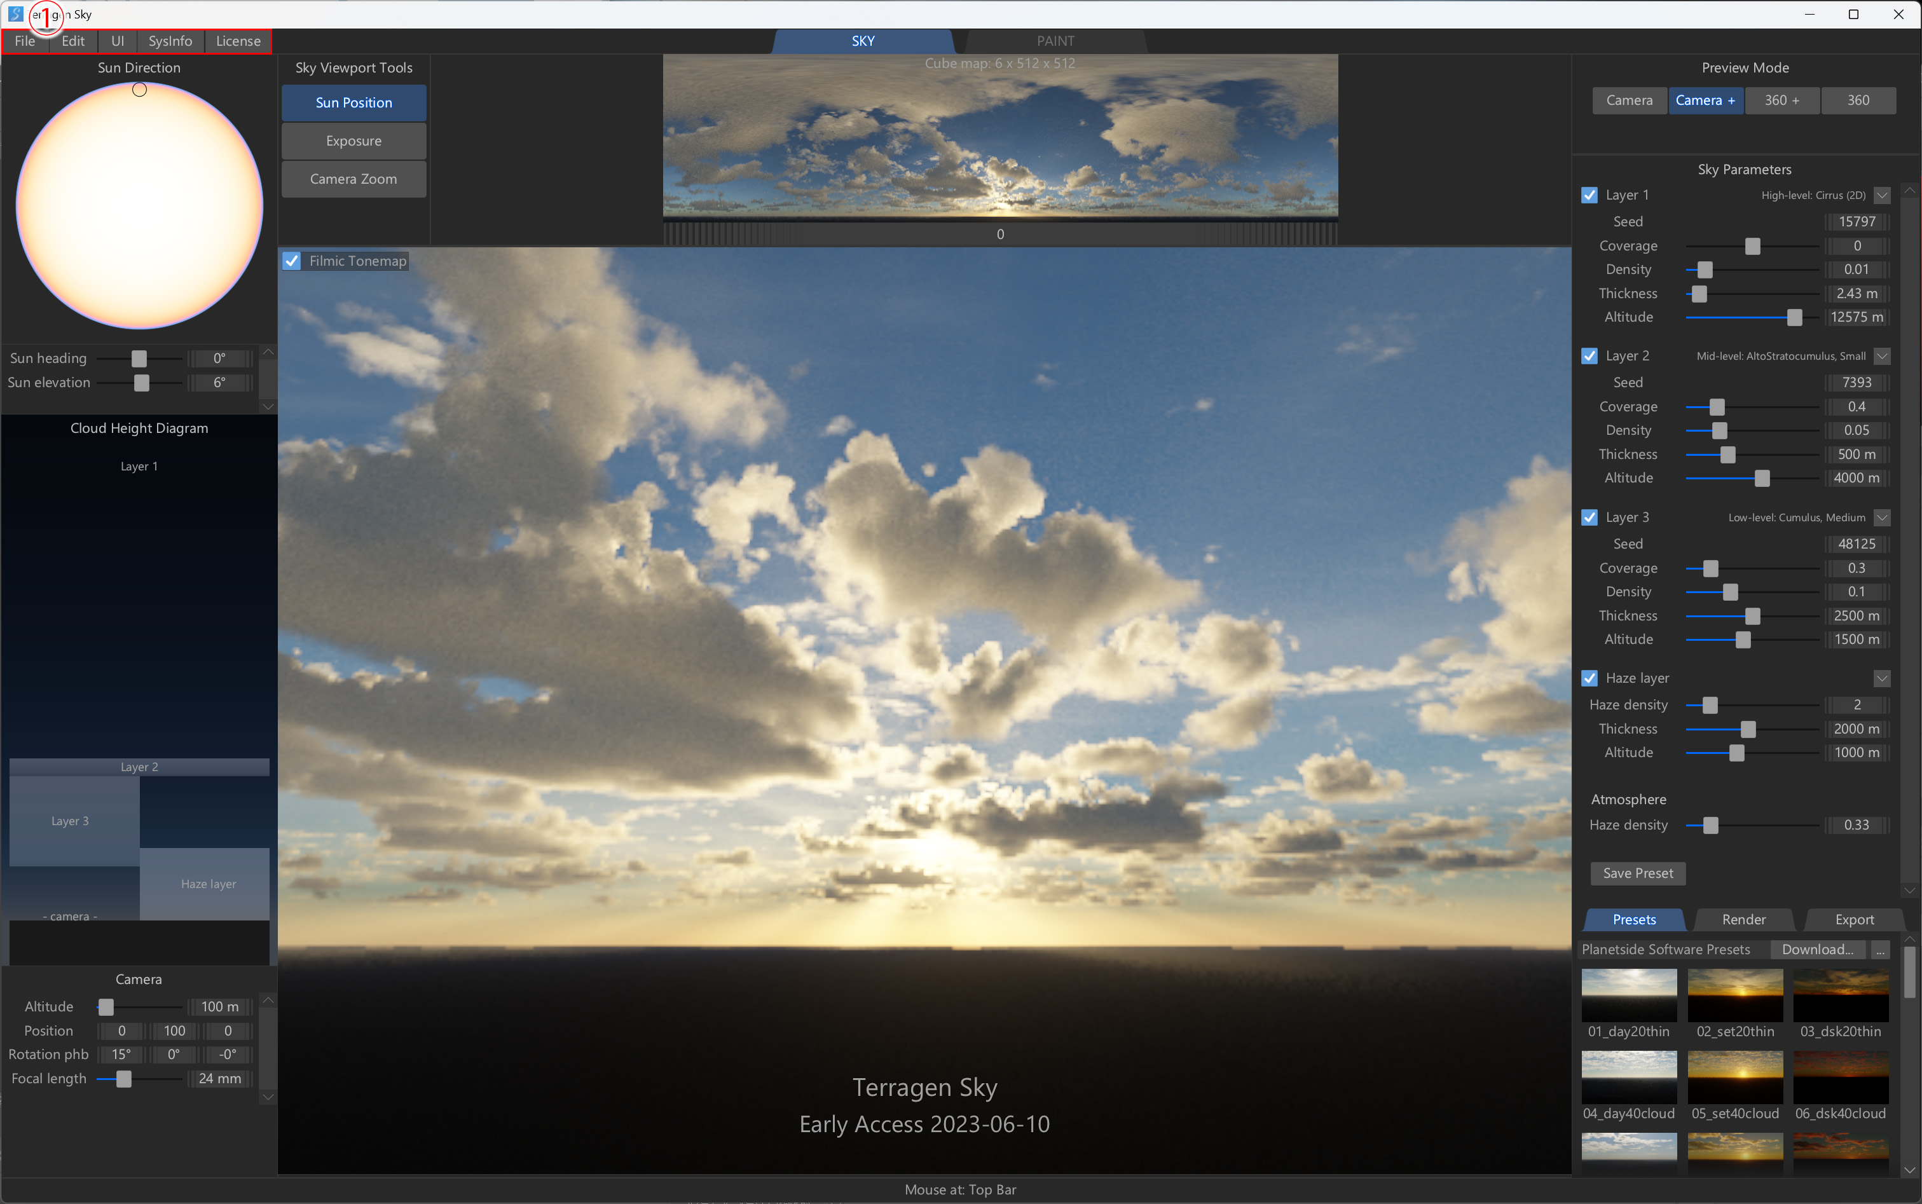
Task: Select the 02_set20thin preset thumbnail
Action: [1735, 995]
